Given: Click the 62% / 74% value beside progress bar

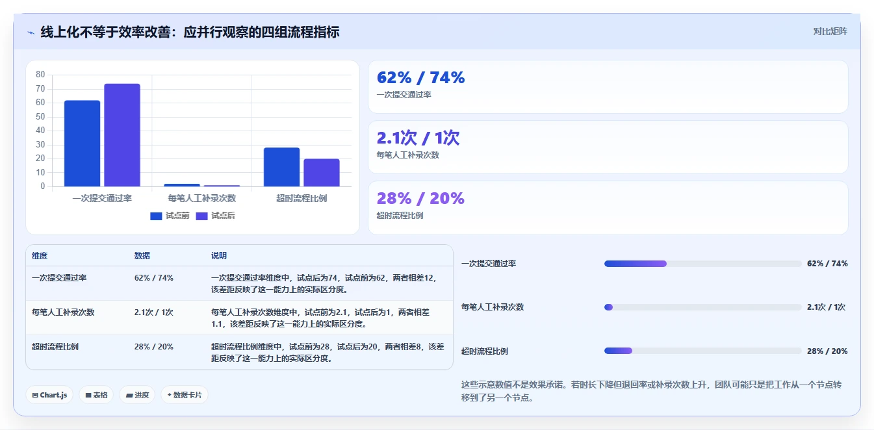Looking at the screenshot, I should click(x=827, y=264).
